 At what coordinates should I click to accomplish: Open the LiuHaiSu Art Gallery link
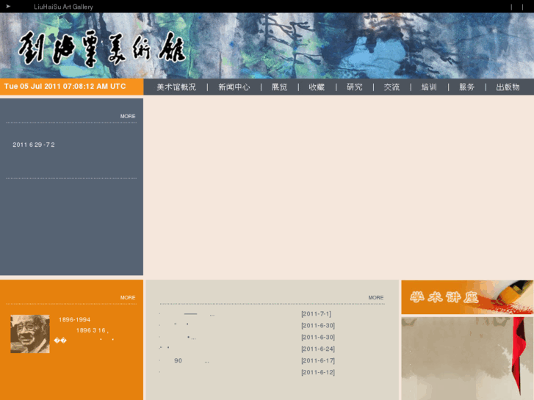click(x=63, y=7)
